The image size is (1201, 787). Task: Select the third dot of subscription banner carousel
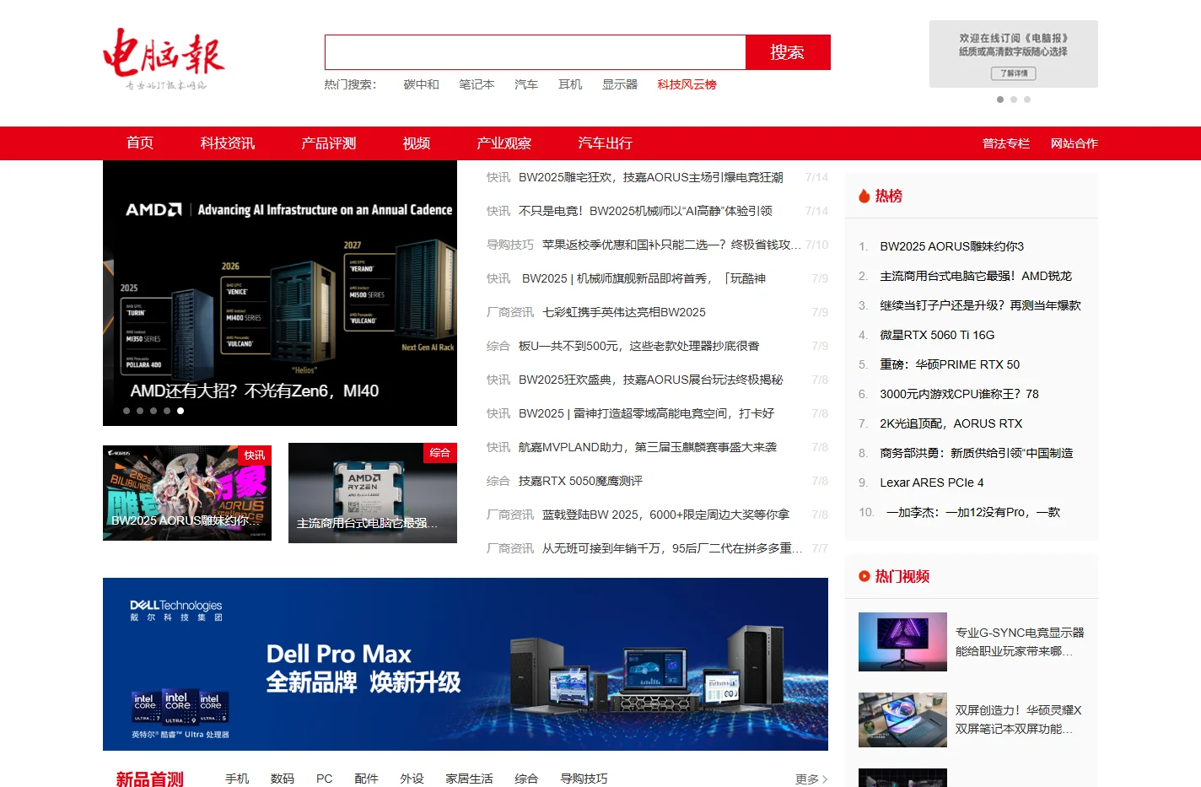pyautogui.click(x=1027, y=100)
